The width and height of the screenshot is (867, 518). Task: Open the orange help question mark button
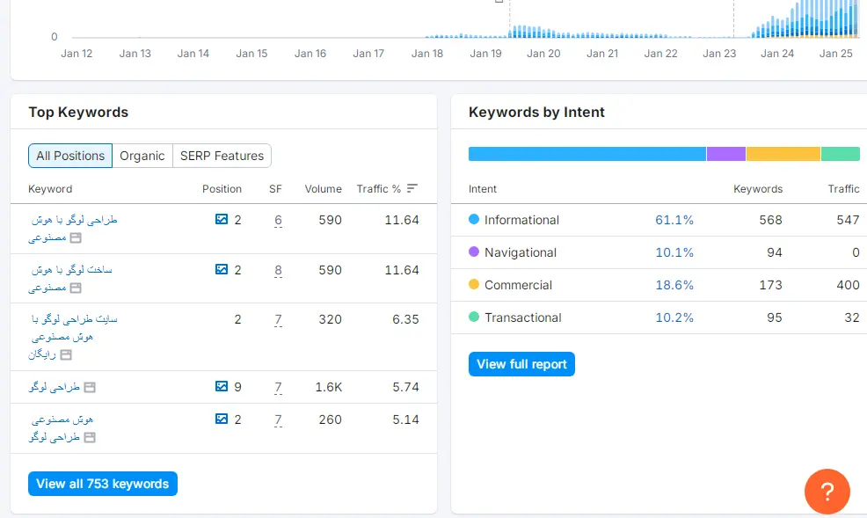pyautogui.click(x=827, y=491)
